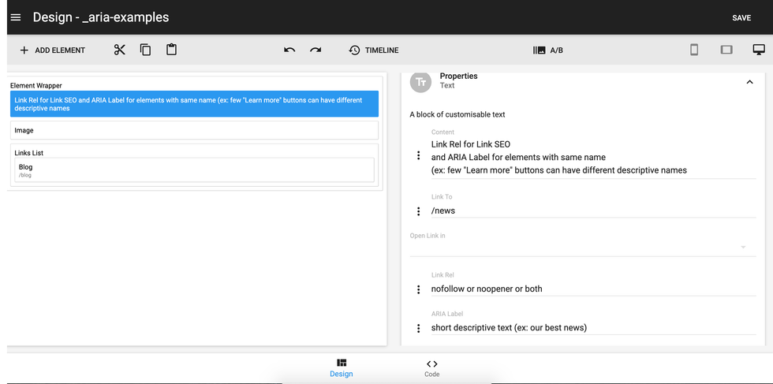The image size is (773, 384).
Task: Switch to mobile phone preview
Action: pyautogui.click(x=694, y=50)
